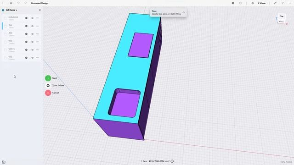This screenshot has height=165, width=294.
Task: Hide the 600 (1) folder with eye icon
Action: [33, 50]
